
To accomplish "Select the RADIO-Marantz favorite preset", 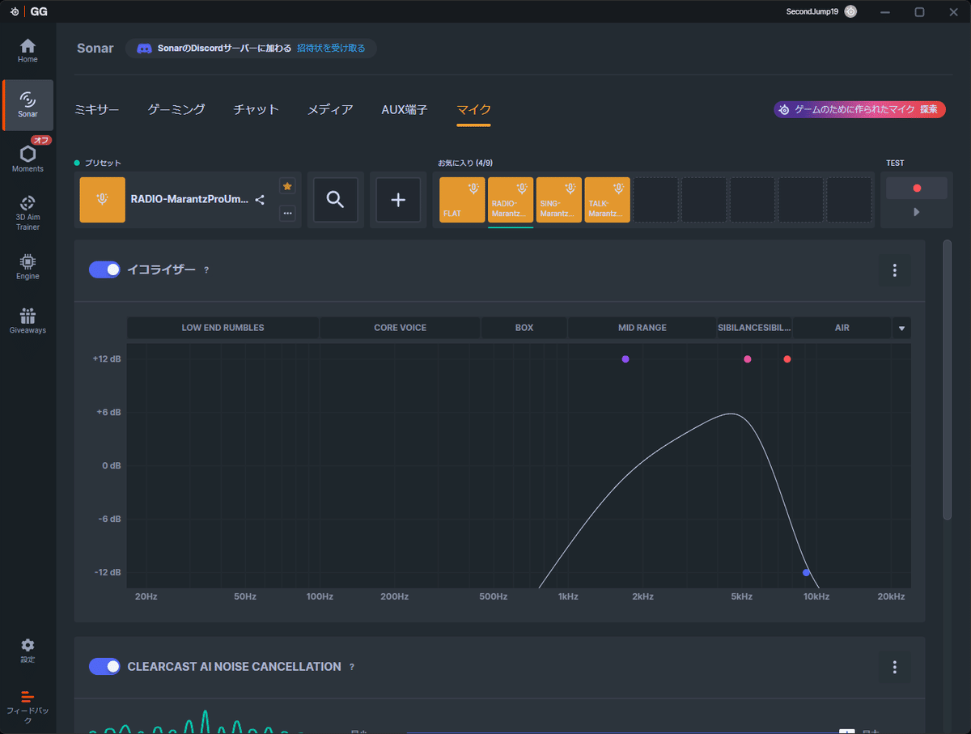I will tap(511, 200).
